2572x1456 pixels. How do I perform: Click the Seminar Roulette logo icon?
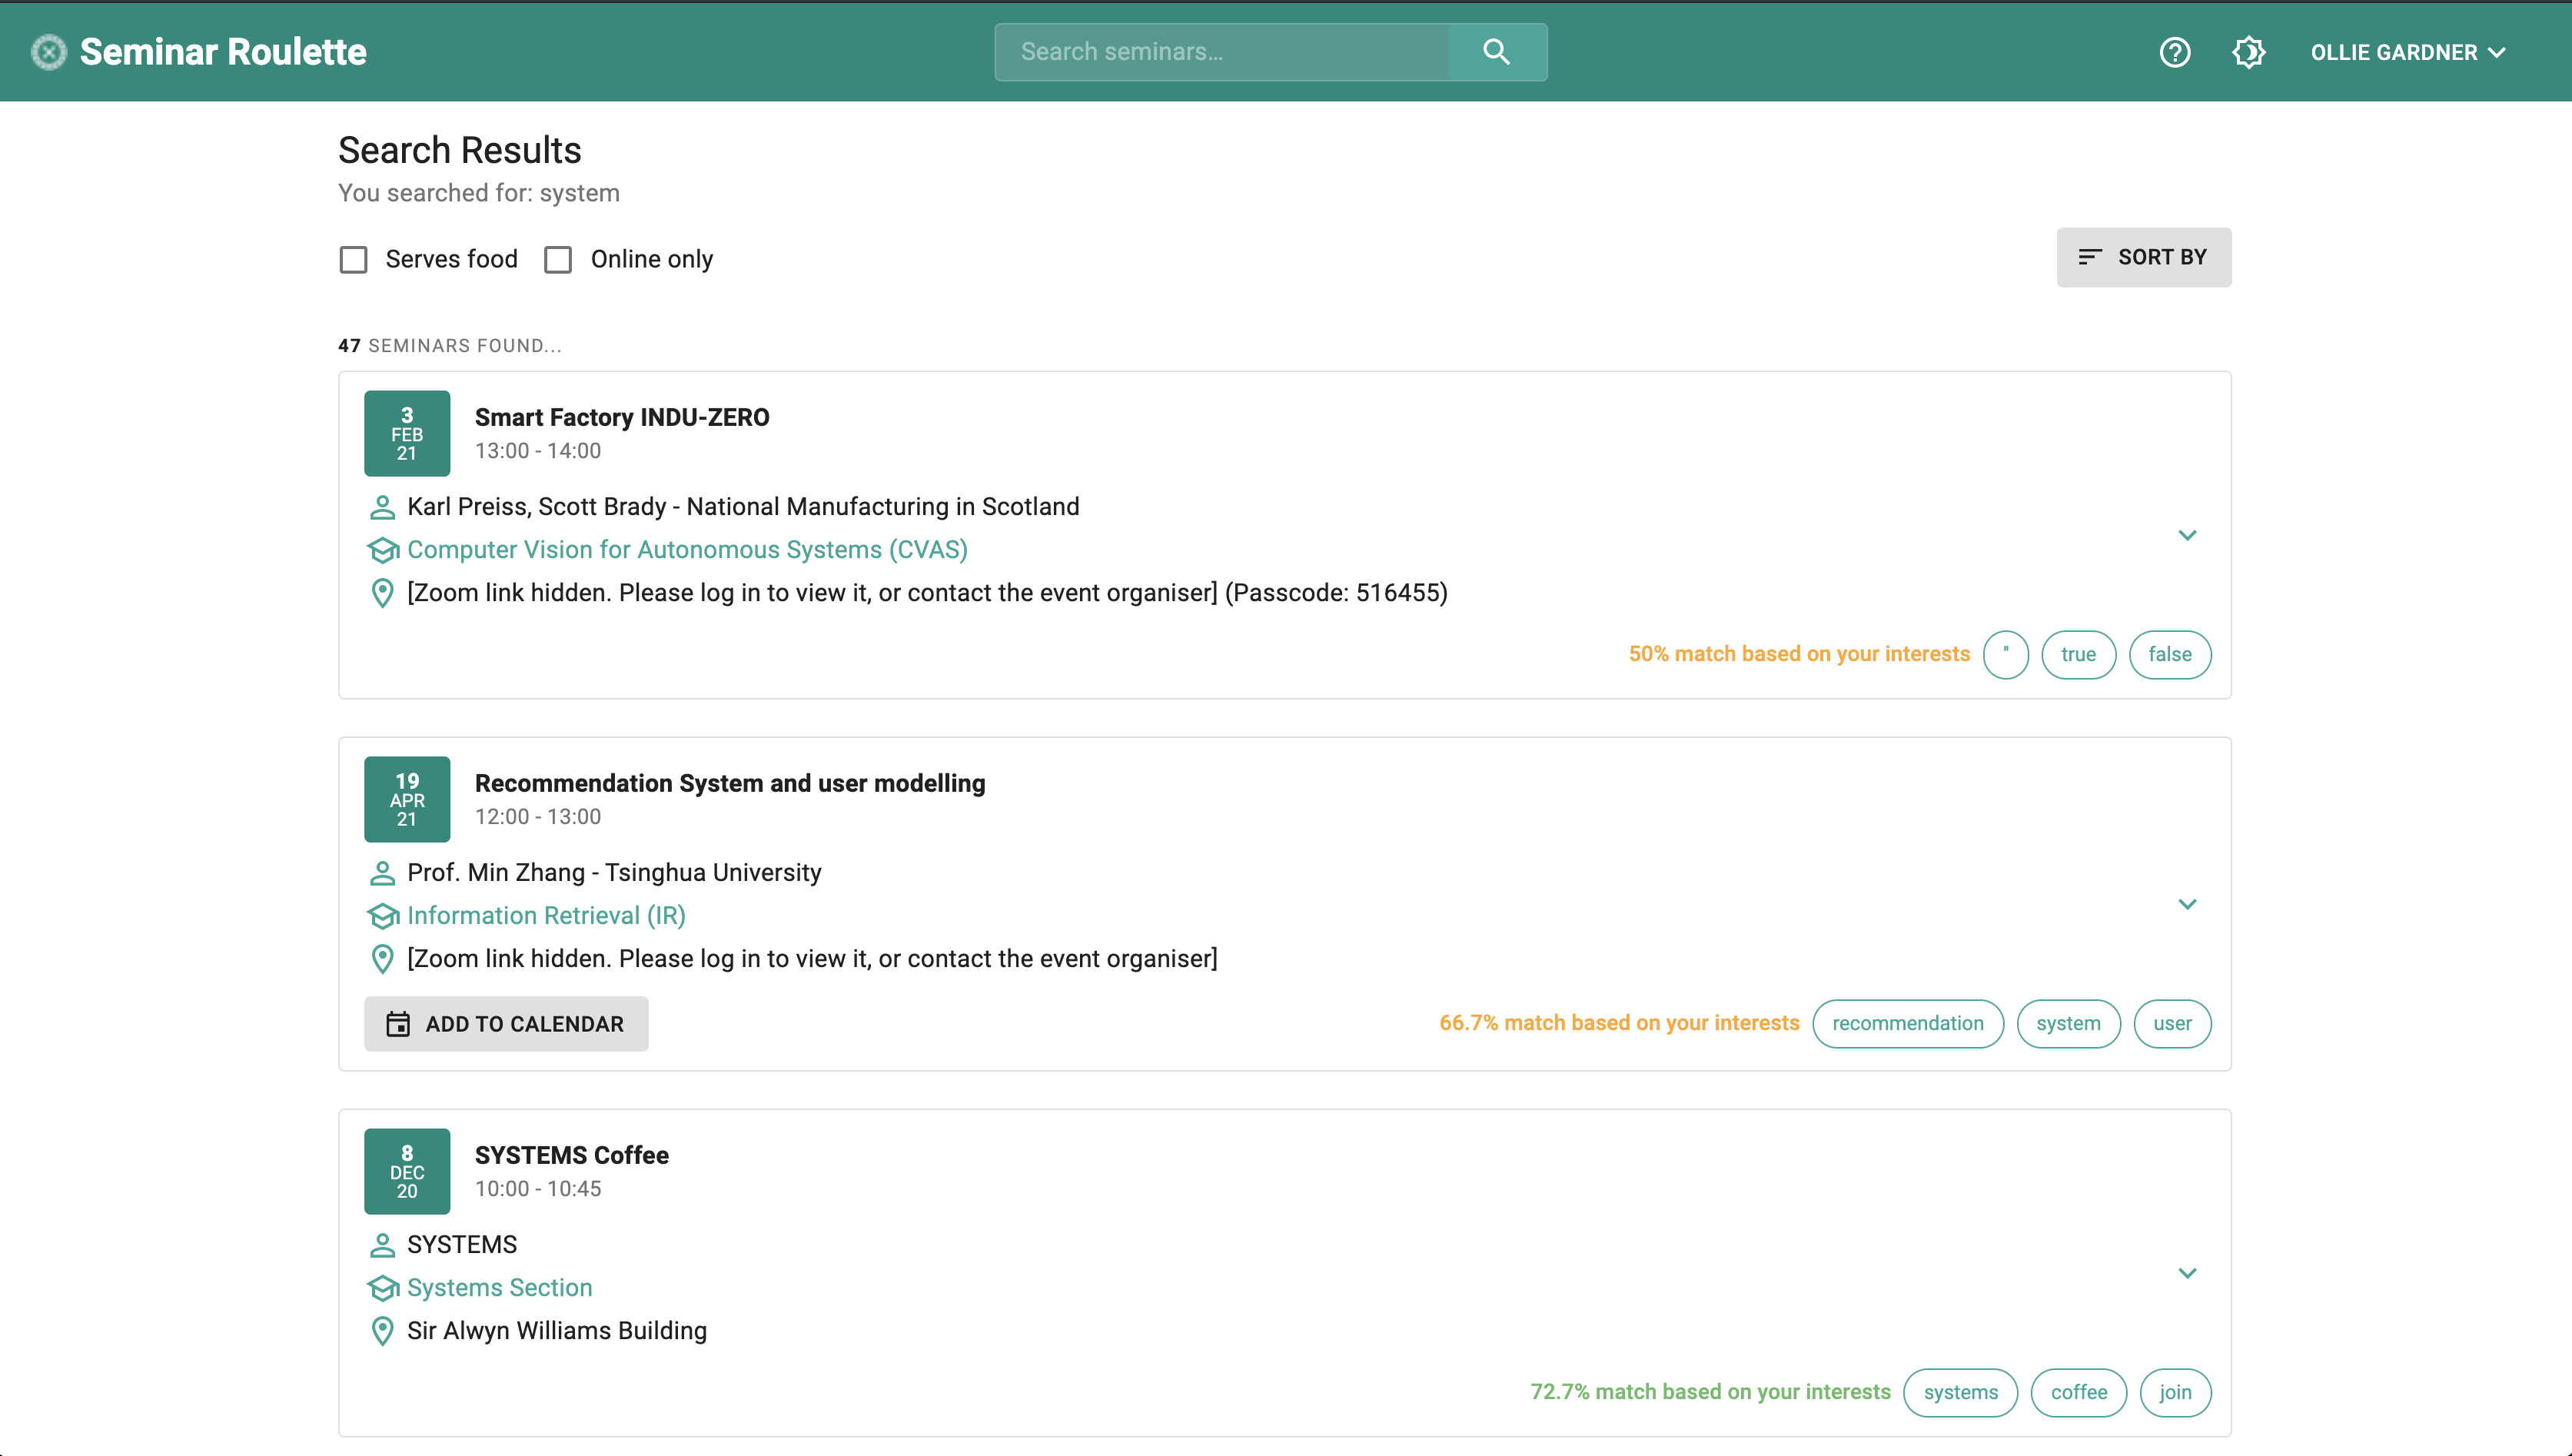pyautogui.click(x=48, y=52)
